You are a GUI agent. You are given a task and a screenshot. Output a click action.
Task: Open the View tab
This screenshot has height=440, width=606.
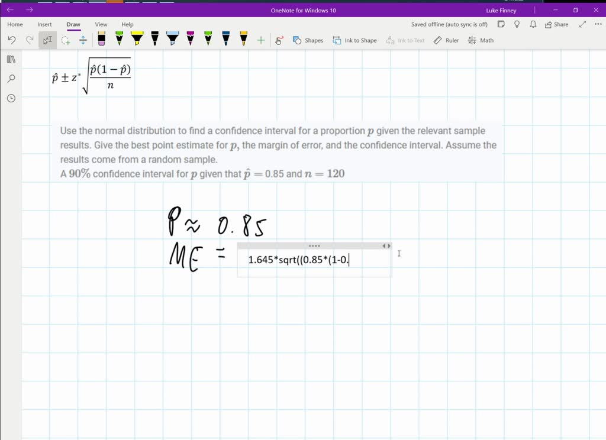101,24
